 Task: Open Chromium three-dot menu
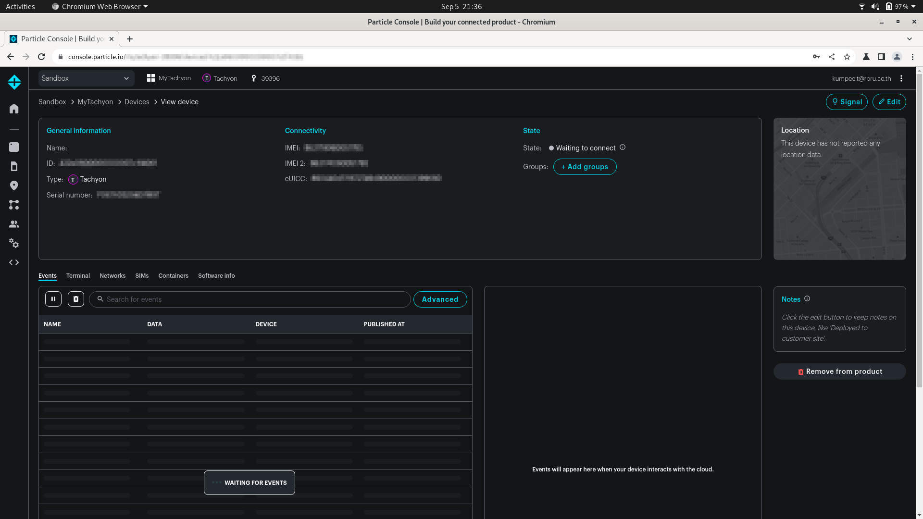912,57
